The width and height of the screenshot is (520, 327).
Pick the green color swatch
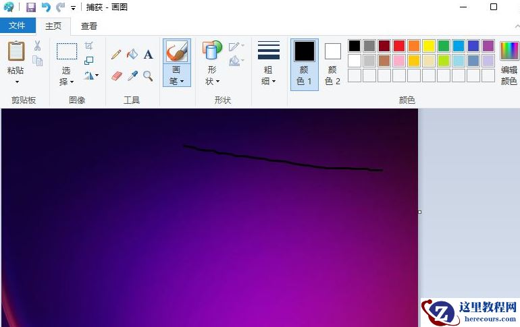444,46
